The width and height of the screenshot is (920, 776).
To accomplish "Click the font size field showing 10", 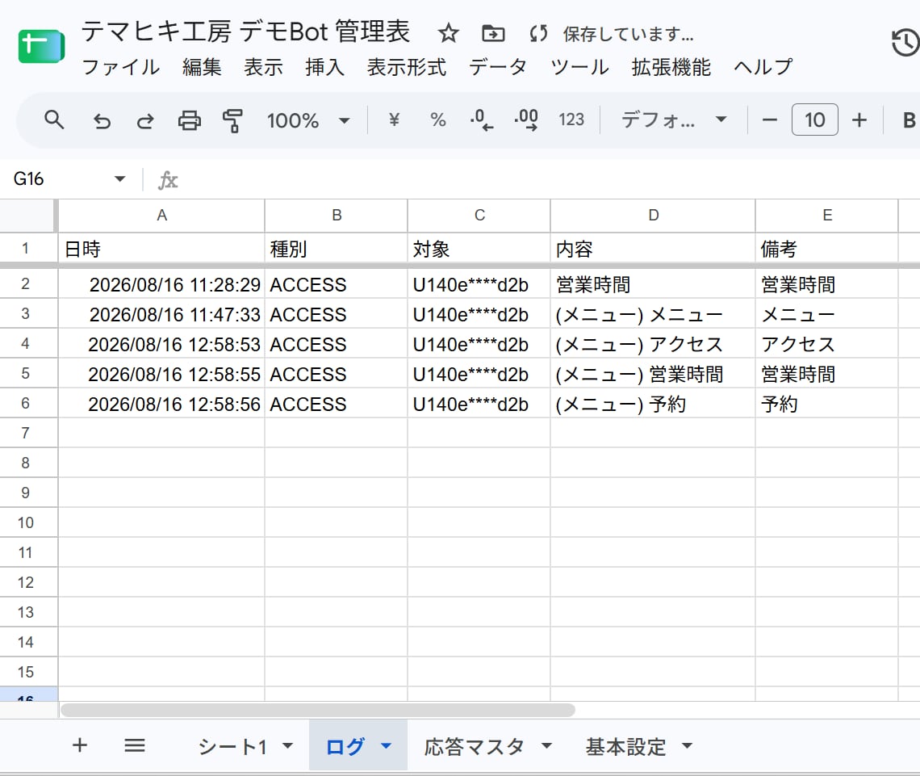I will coord(814,120).
